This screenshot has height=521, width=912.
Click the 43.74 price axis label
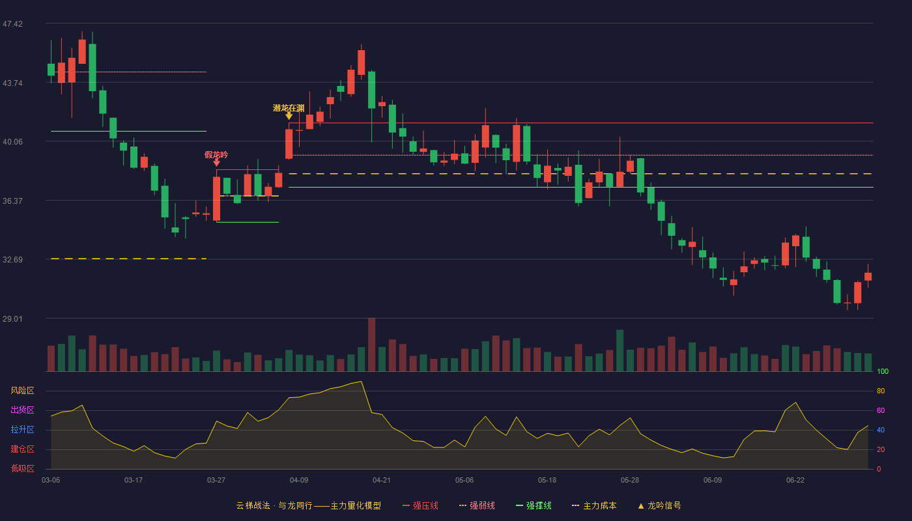coord(12,83)
